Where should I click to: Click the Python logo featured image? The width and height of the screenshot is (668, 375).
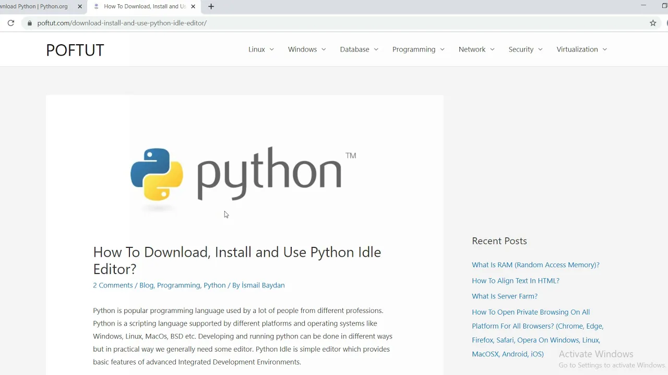tap(243, 177)
